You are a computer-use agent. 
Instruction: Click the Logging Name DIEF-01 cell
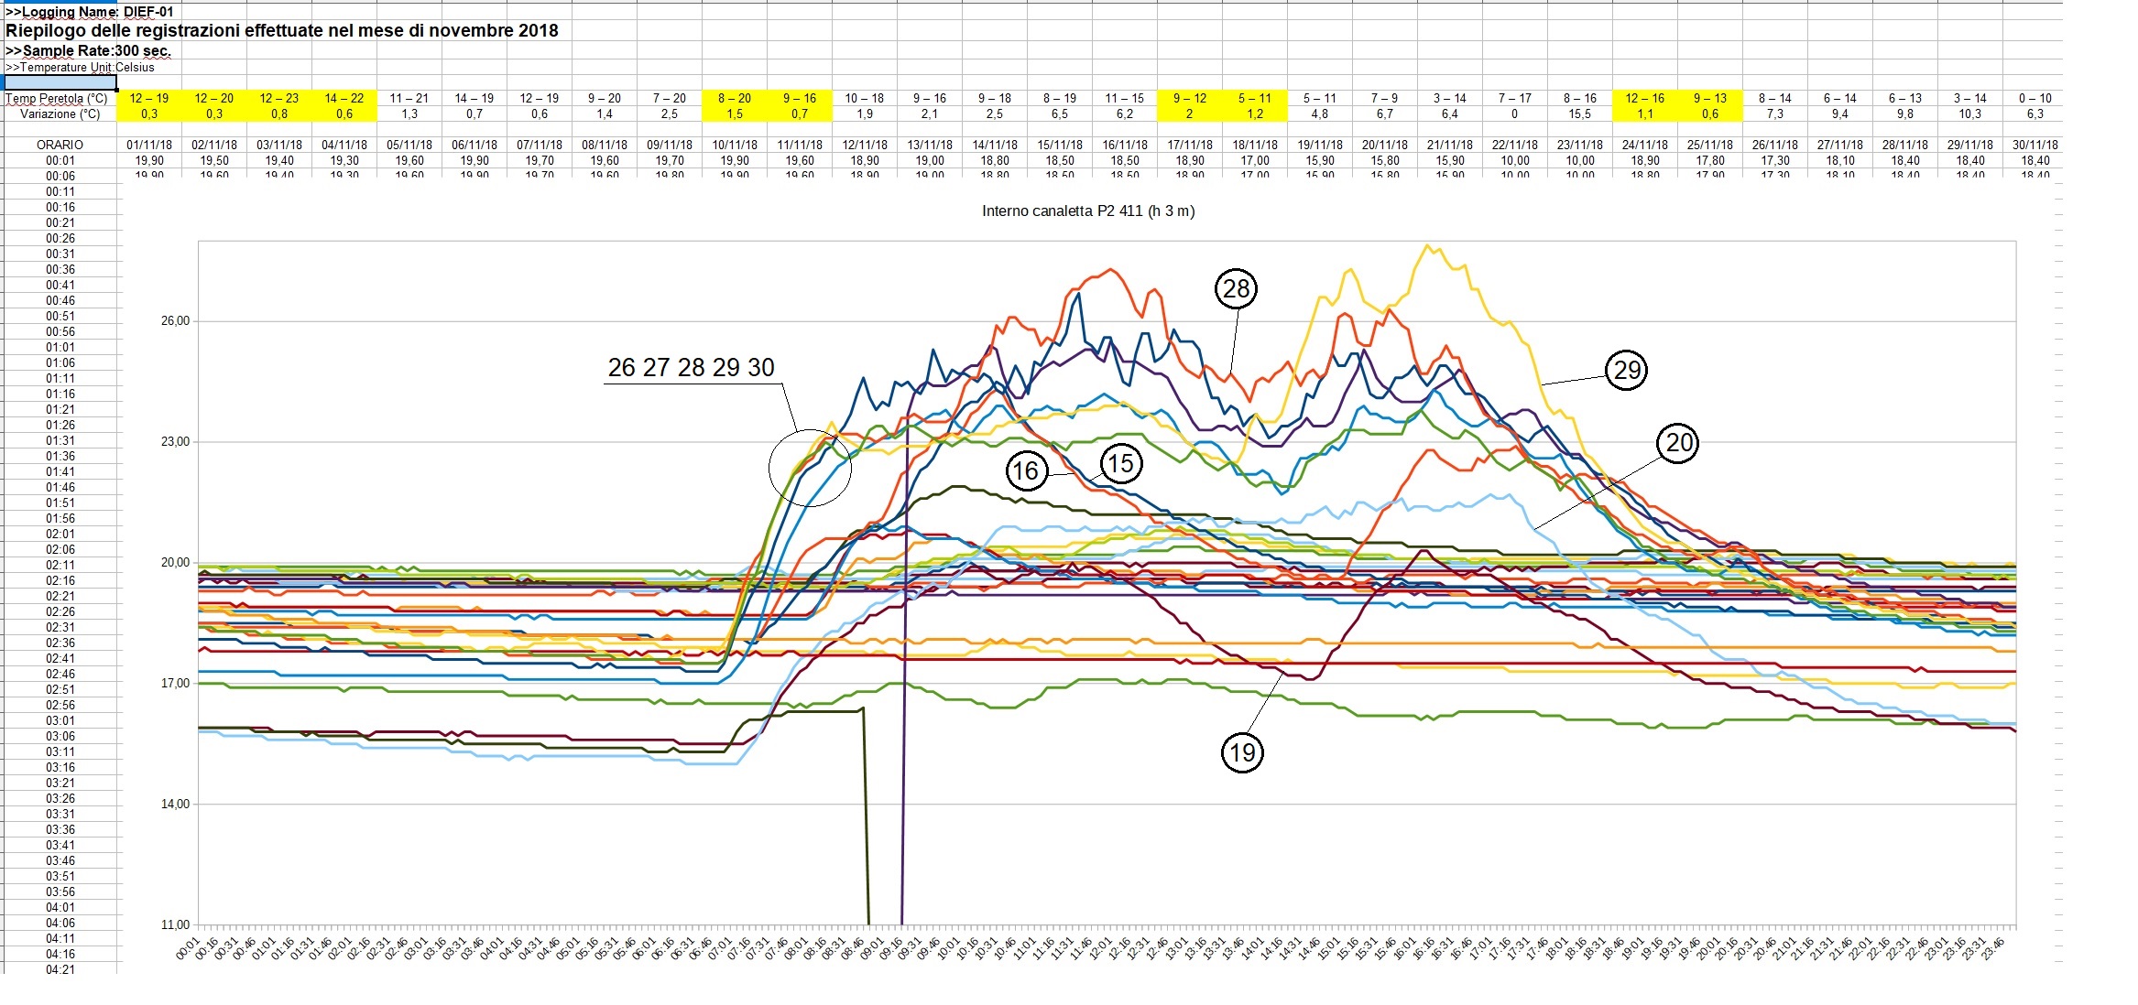point(89,12)
